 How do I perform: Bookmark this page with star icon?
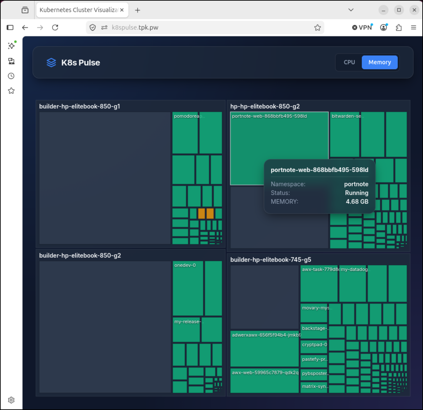pyautogui.click(x=318, y=27)
